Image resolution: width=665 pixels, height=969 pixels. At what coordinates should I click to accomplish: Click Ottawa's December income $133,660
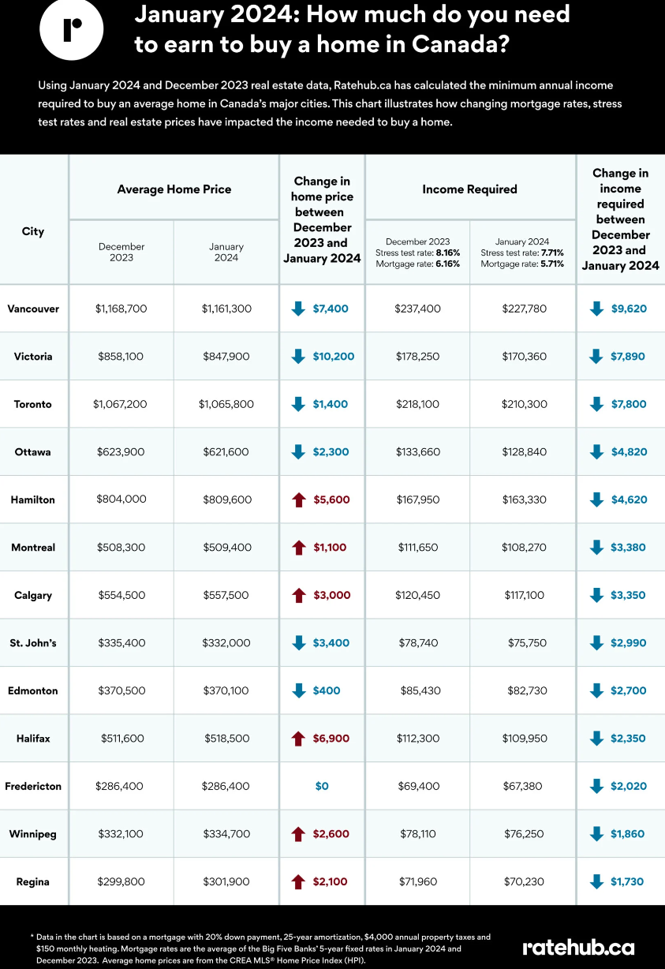pos(418,452)
